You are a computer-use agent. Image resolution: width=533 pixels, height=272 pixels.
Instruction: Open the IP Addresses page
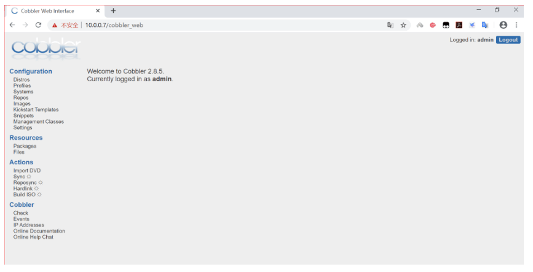(x=28, y=225)
